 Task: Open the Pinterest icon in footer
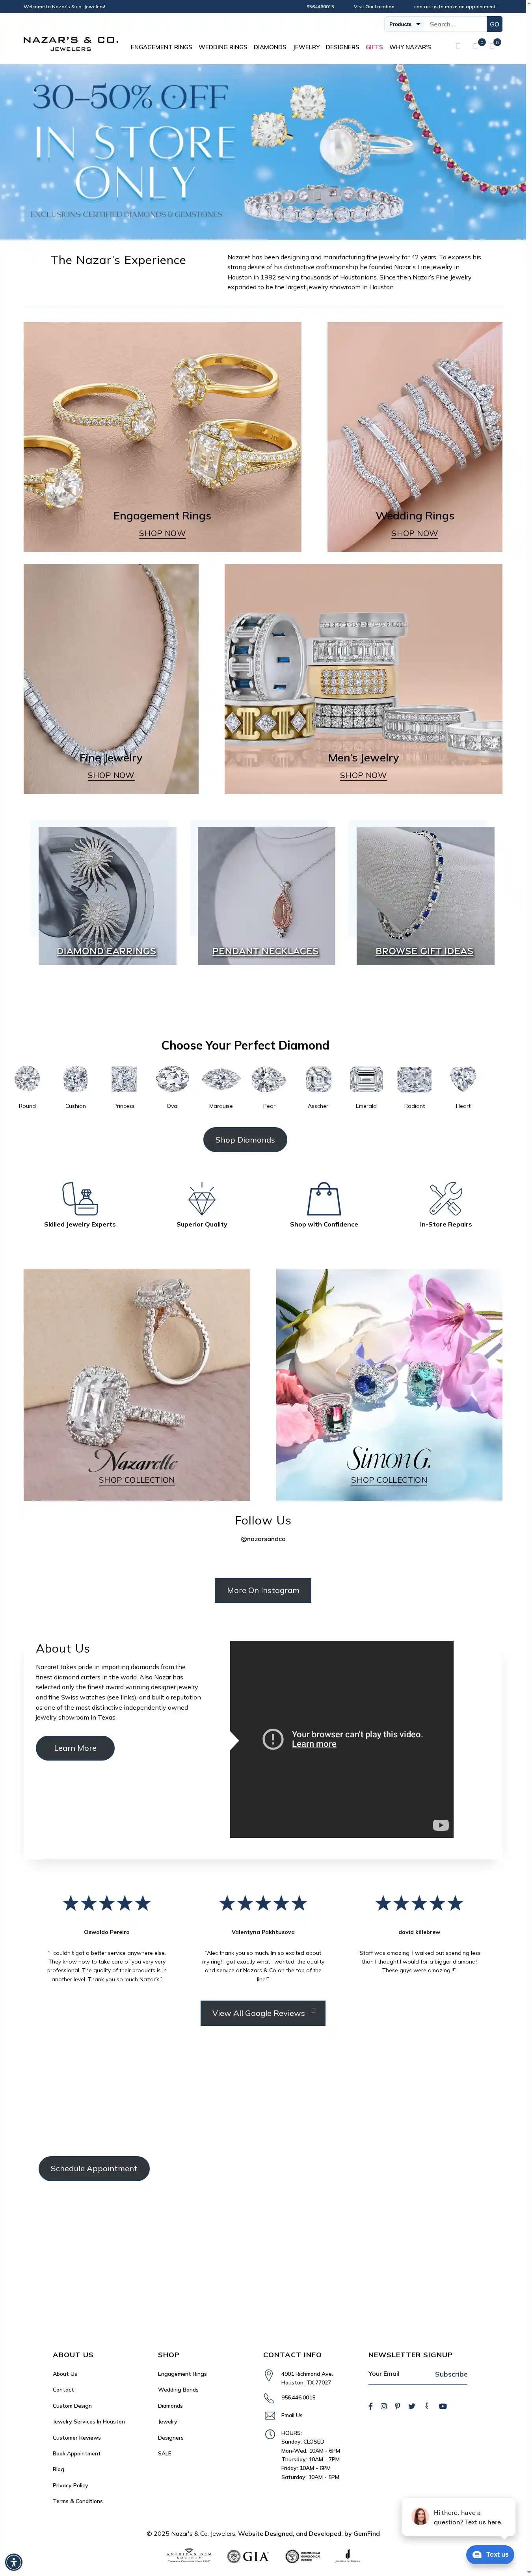397,2406
